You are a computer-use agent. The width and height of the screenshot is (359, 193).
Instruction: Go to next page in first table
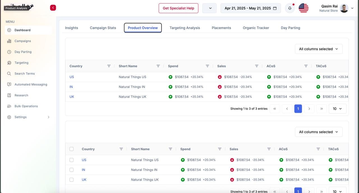pyautogui.click(x=309, y=109)
